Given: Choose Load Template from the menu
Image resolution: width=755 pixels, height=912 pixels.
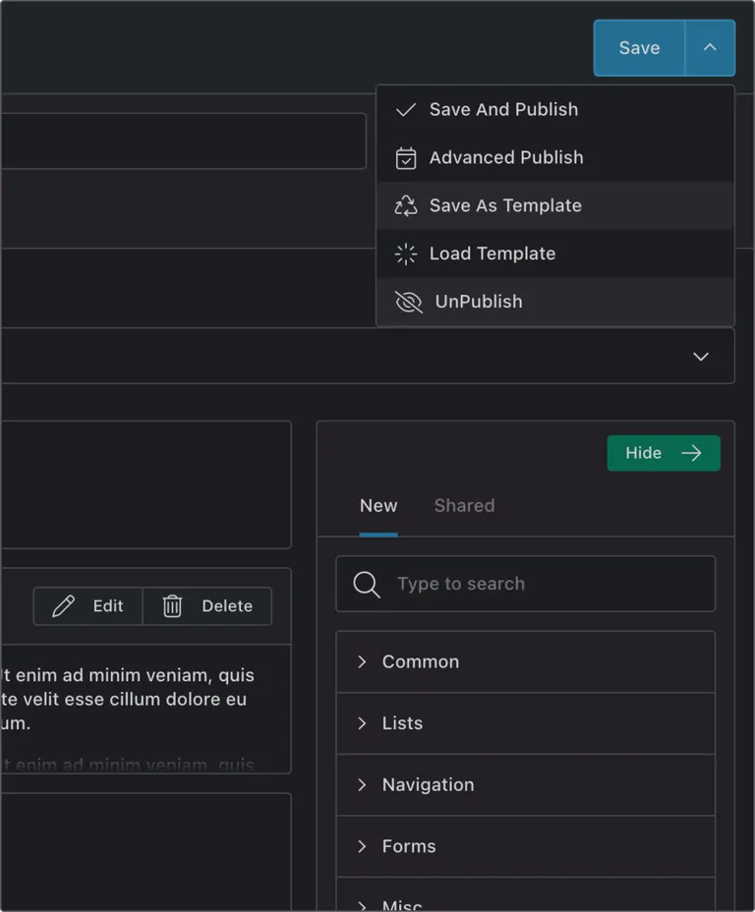Looking at the screenshot, I should pyautogui.click(x=492, y=255).
